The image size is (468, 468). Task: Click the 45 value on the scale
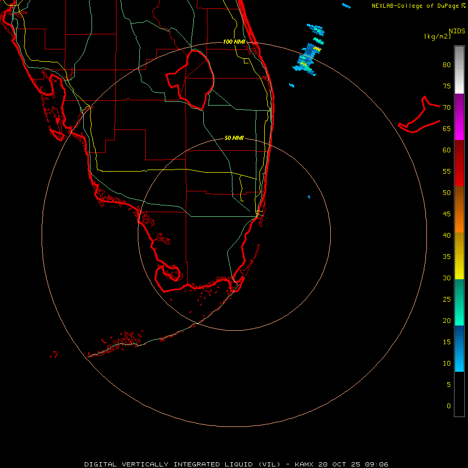[447, 214]
